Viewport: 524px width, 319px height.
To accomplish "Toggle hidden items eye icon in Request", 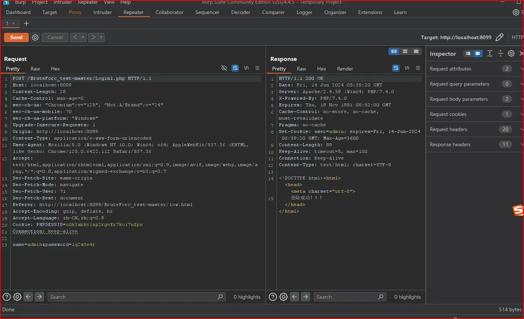I will 224,68.
